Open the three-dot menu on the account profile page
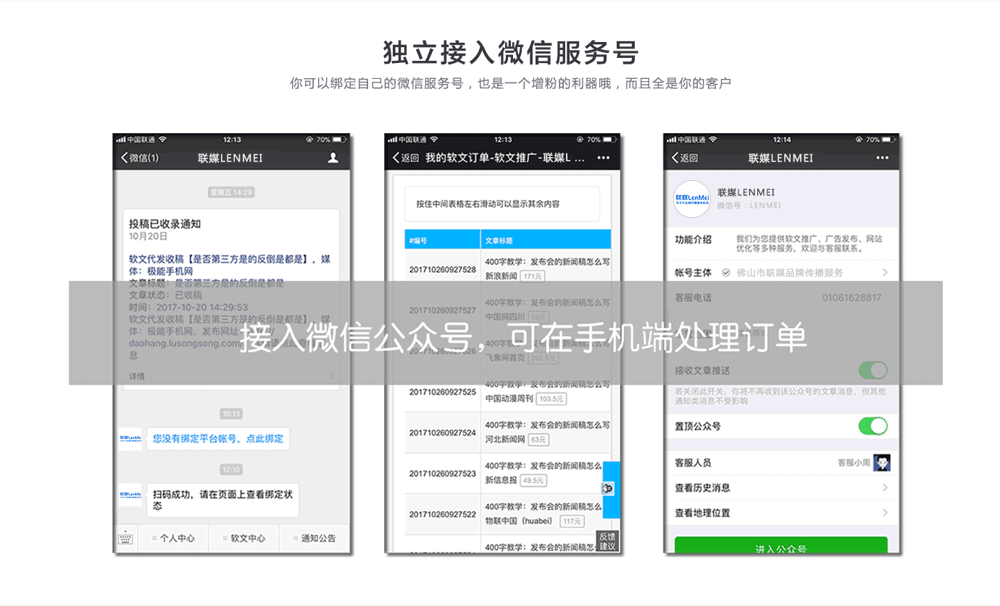Viewport: 1000px width, 606px height. click(x=882, y=158)
